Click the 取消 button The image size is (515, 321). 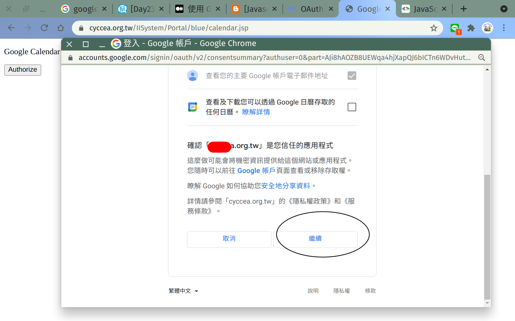pos(229,239)
